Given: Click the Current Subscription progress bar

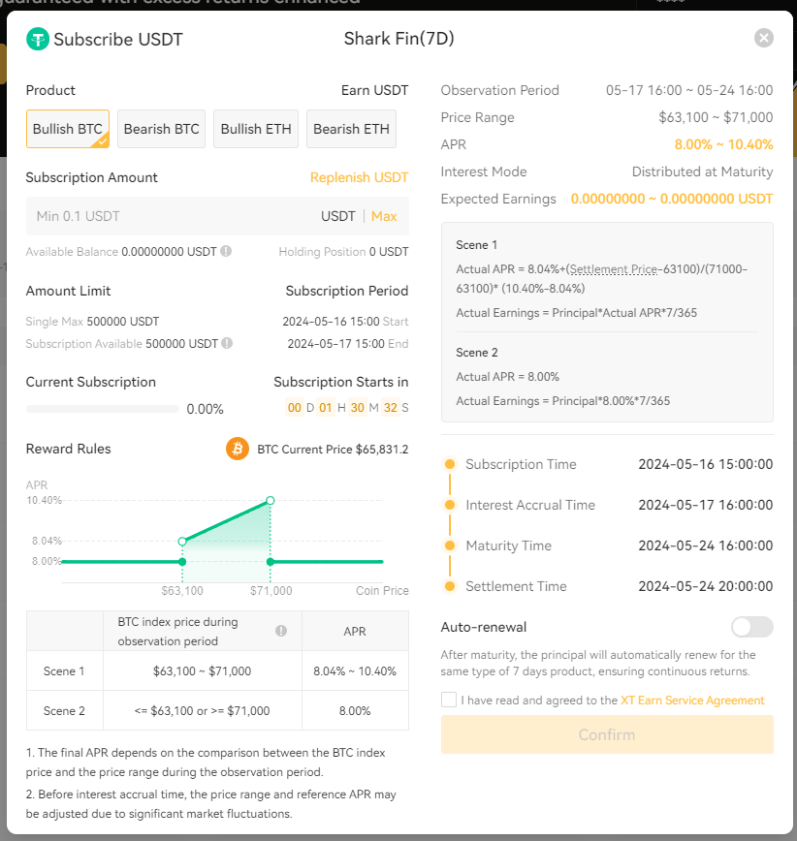Looking at the screenshot, I should (103, 409).
